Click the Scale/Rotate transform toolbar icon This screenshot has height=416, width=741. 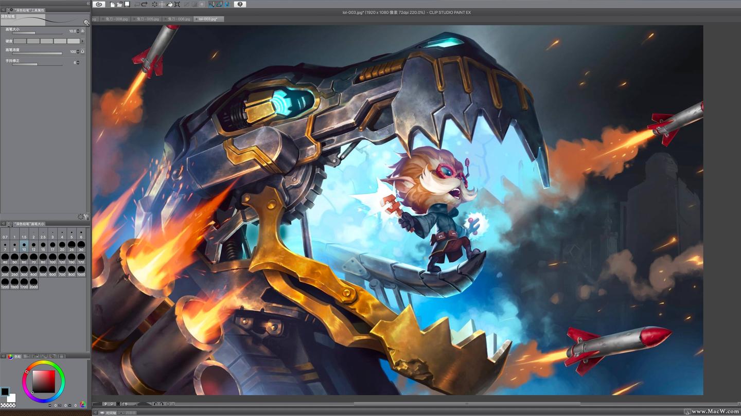click(x=177, y=4)
